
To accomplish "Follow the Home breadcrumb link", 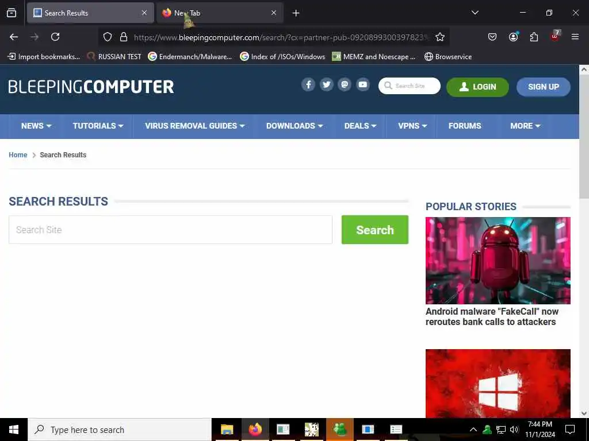I will pos(18,155).
